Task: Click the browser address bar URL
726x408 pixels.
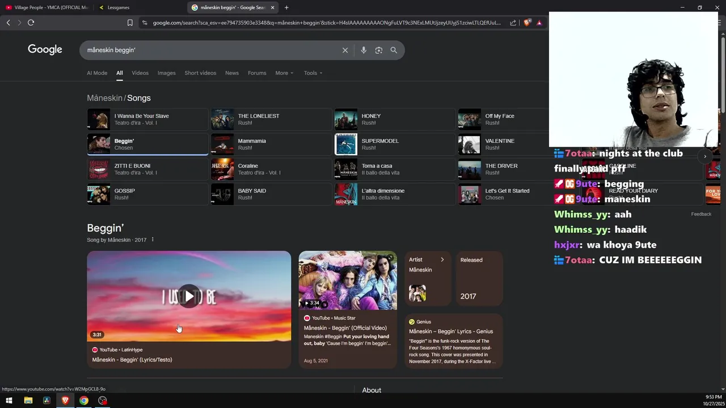Action: click(327, 23)
